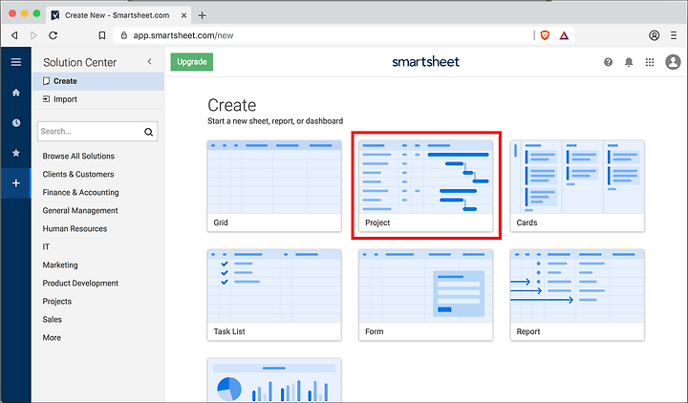Screen dimensions: 688x403
Task: Expand the More category list
Action: click(52, 338)
